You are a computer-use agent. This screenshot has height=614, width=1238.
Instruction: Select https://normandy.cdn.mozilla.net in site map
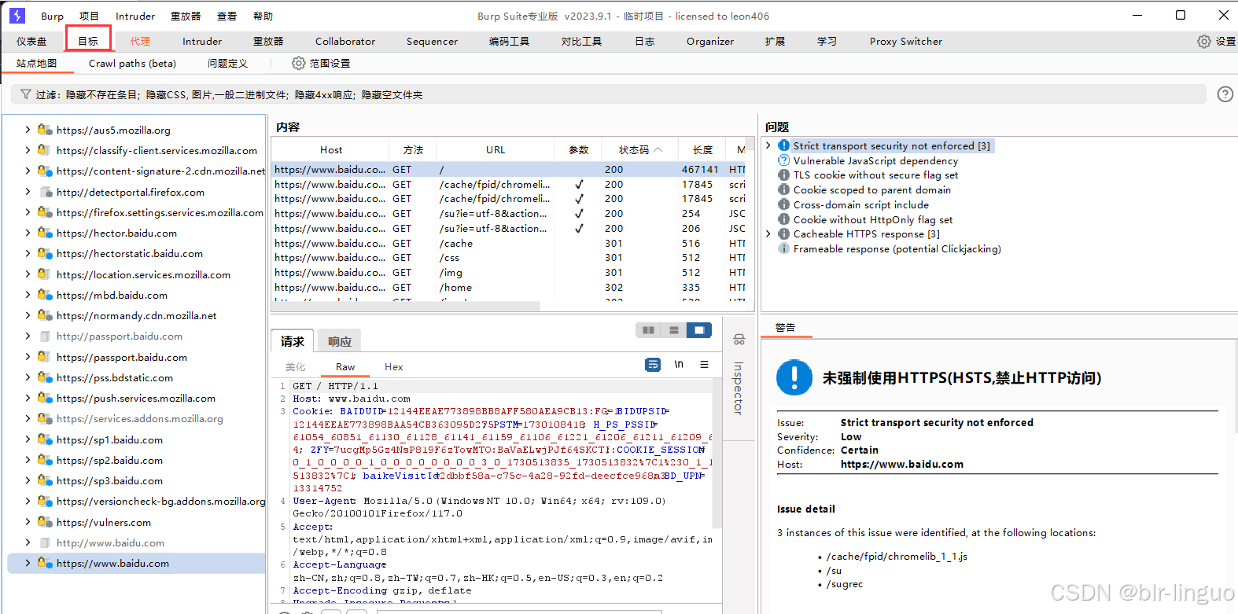pyautogui.click(x=137, y=315)
